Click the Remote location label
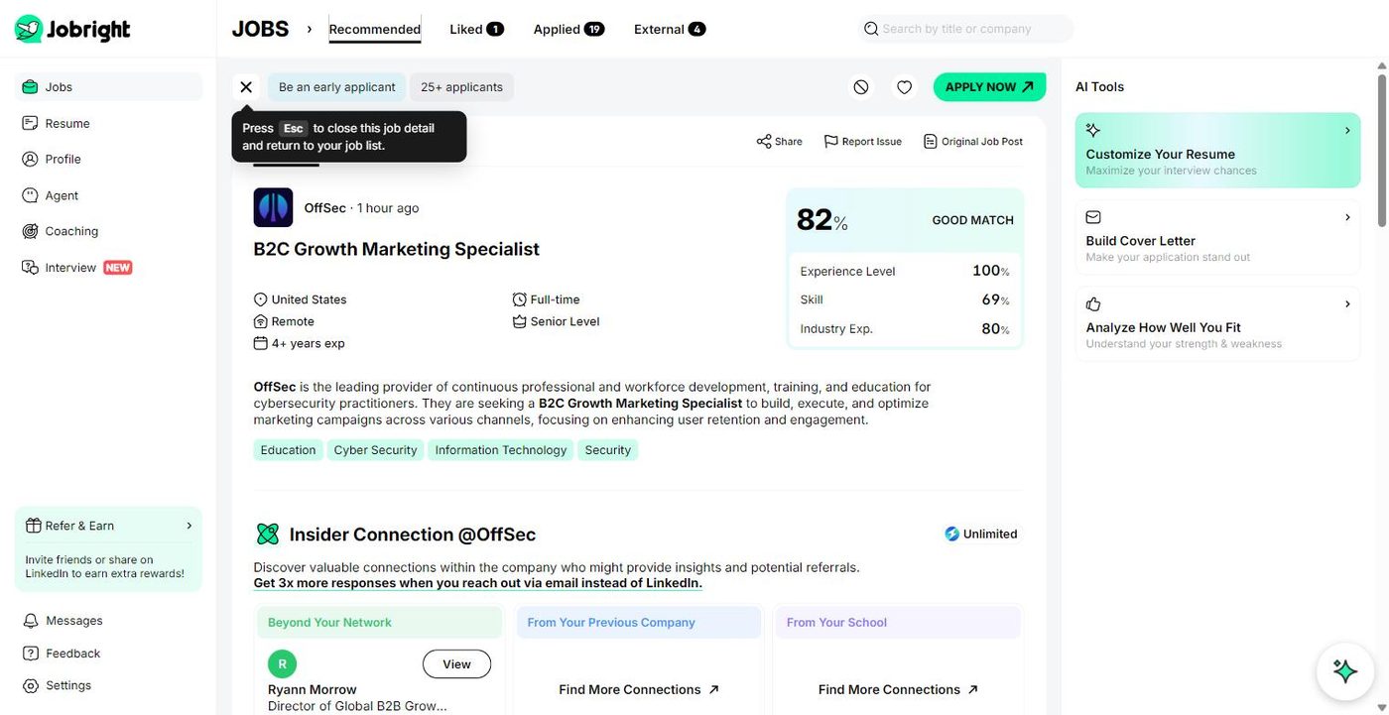 coord(285,321)
